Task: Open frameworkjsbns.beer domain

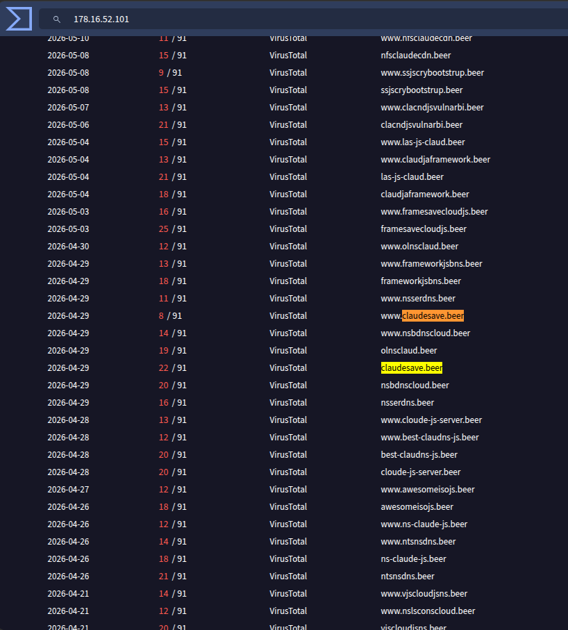Action: (x=421, y=281)
